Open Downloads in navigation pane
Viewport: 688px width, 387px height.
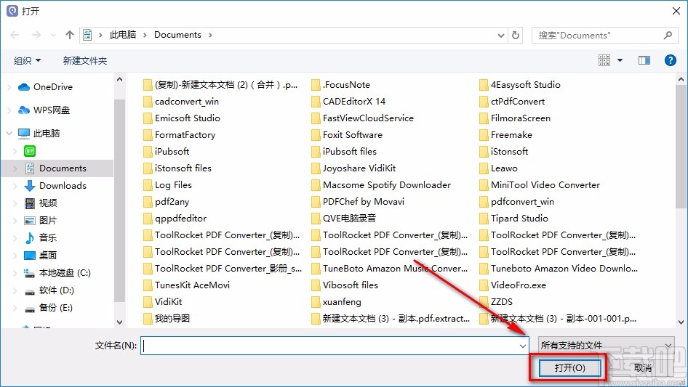(55, 186)
